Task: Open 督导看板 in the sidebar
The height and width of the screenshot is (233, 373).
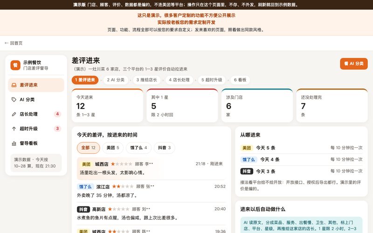Action: pyautogui.click(x=36, y=143)
